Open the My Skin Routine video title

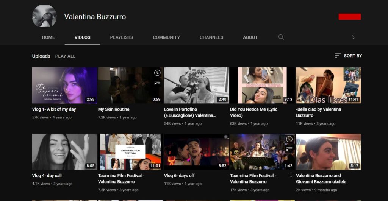[114, 109]
